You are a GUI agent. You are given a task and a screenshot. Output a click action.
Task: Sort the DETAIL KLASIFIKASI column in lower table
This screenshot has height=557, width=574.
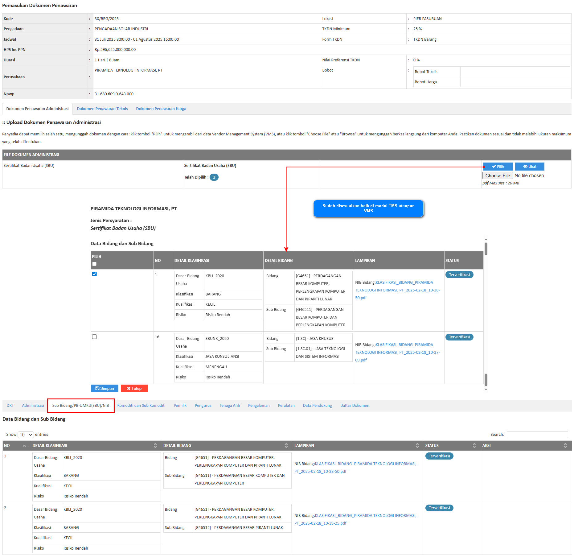155,446
